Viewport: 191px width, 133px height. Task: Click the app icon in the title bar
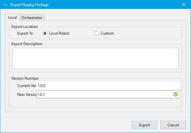pos(5,5)
